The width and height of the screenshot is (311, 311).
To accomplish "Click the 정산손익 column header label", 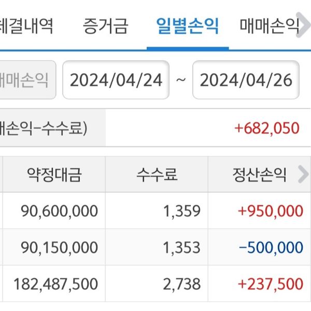I will 260,175.
